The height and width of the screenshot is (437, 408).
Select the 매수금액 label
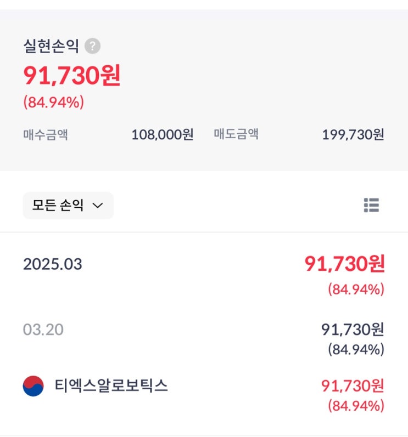46,134
